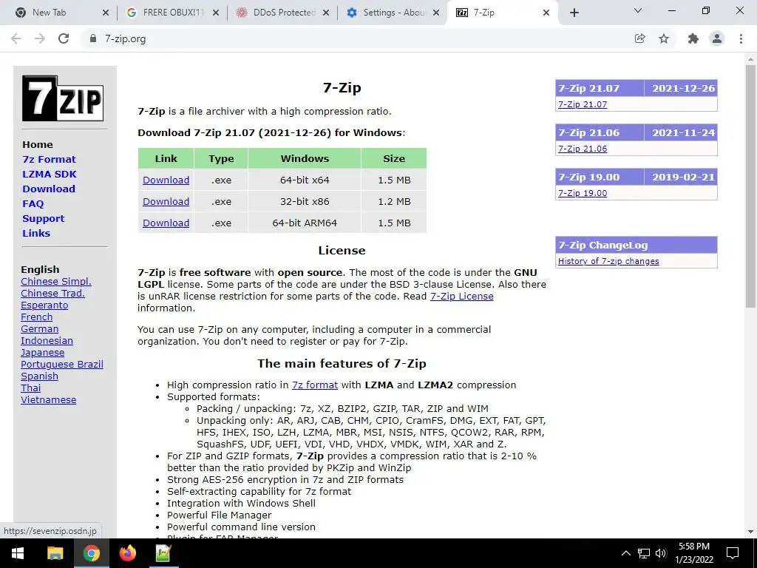Close the Settings - About tab

click(x=436, y=13)
